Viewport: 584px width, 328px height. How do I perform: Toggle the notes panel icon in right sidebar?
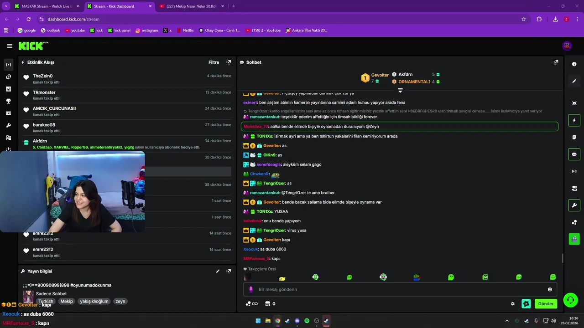pos(574,137)
